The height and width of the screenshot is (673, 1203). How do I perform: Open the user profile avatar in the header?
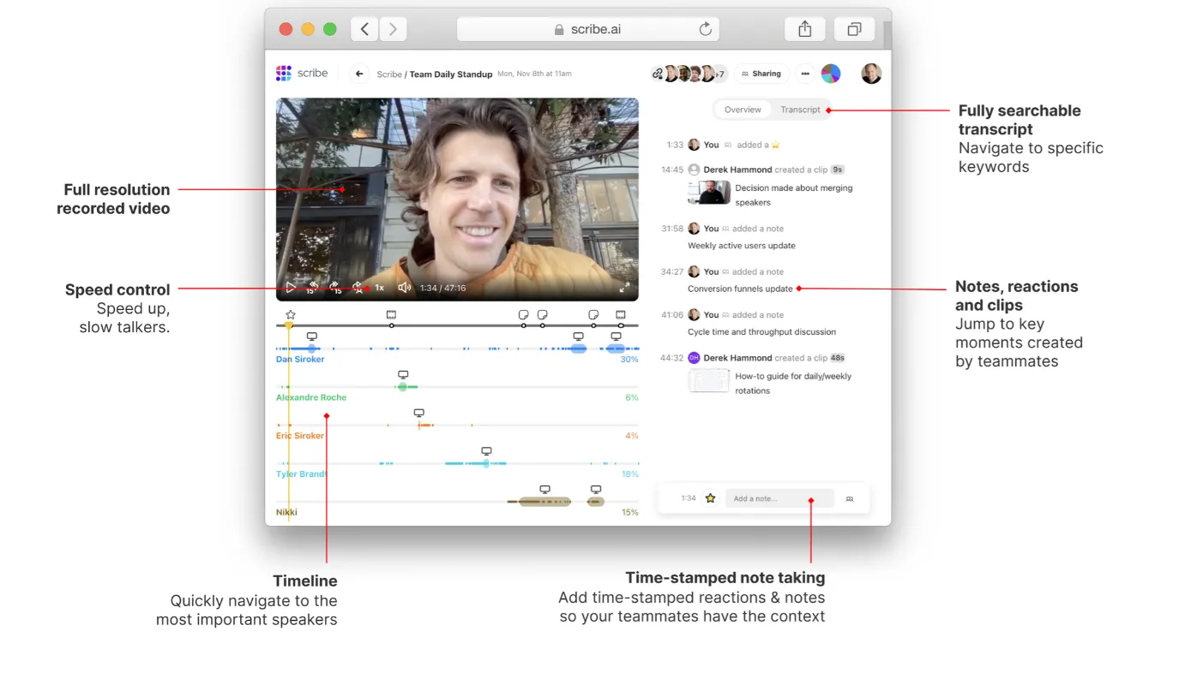pyautogui.click(x=871, y=74)
